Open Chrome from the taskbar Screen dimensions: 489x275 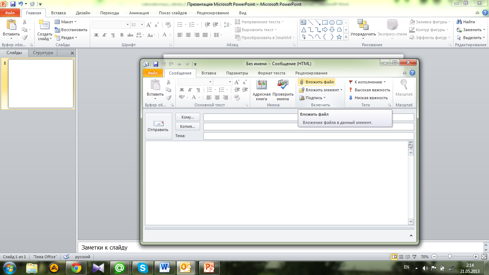click(76, 267)
